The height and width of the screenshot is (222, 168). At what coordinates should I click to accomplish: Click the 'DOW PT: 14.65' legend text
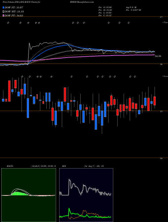pyautogui.click(x=14, y=15)
